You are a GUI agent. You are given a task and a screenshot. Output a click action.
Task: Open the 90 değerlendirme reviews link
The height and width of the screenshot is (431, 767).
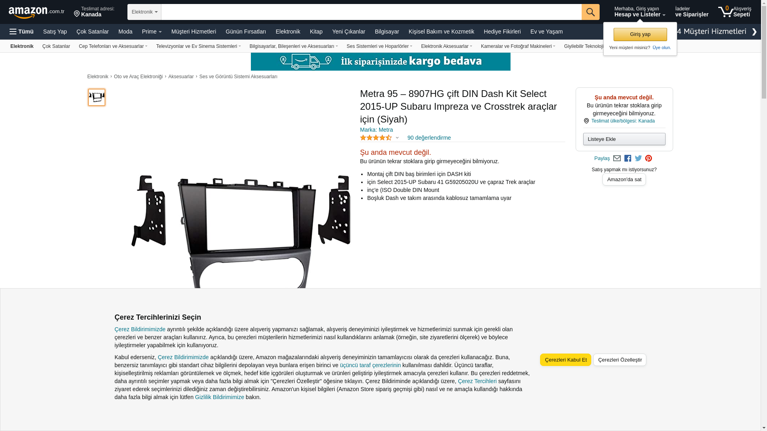pyautogui.click(x=429, y=138)
